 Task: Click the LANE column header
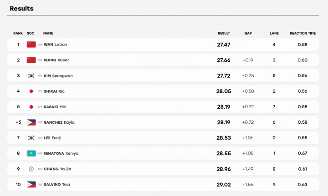[x=274, y=33]
